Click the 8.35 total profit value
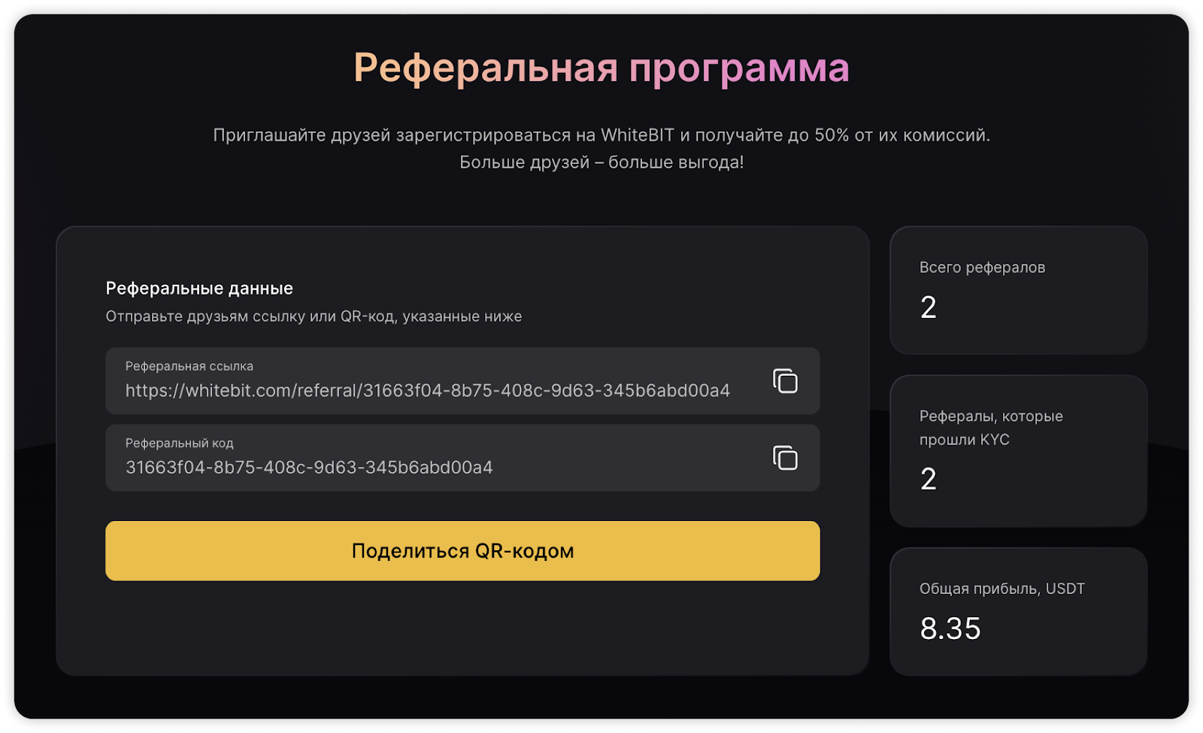The image size is (1203, 733). (x=950, y=629)
